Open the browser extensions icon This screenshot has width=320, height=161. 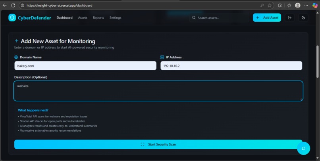tap(280, 6)
